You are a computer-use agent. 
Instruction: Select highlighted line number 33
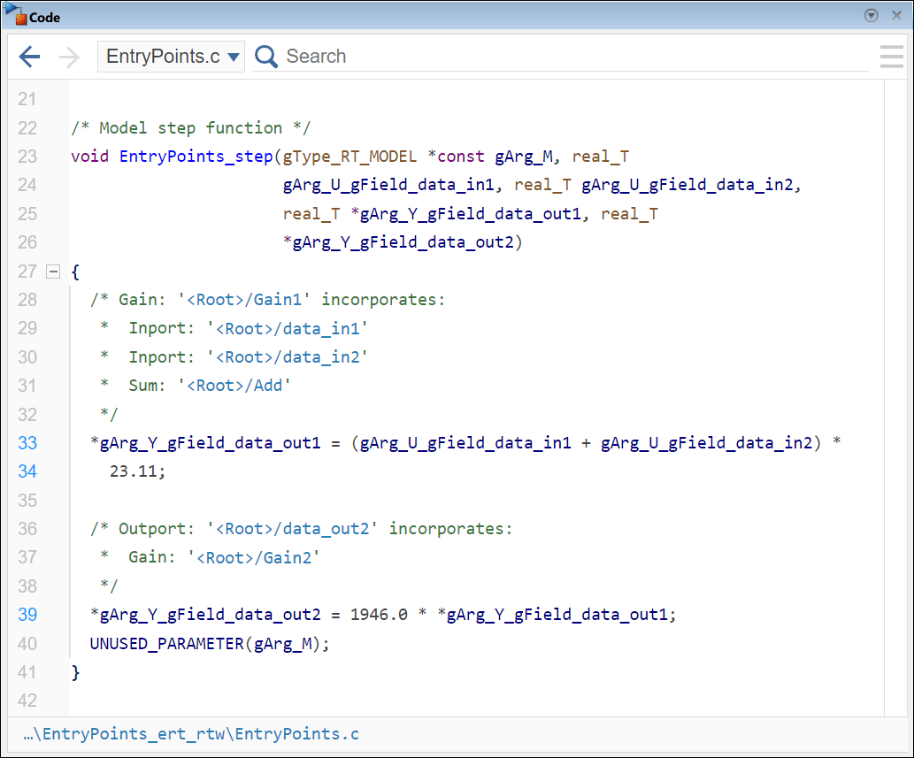click(27, 442)
